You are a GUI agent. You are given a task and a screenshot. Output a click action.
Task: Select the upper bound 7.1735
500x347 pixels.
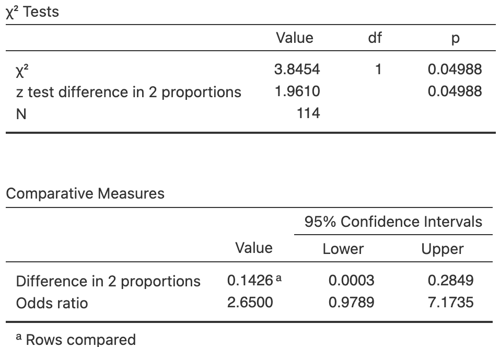coord(450,303)
